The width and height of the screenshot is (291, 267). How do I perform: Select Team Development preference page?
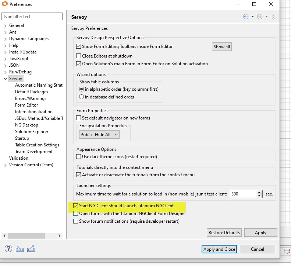[34, 152]
